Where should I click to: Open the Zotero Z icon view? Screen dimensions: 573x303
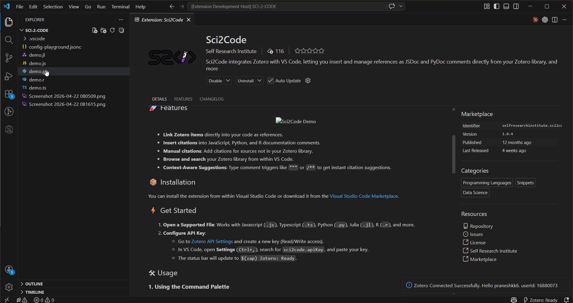point(9,129)
